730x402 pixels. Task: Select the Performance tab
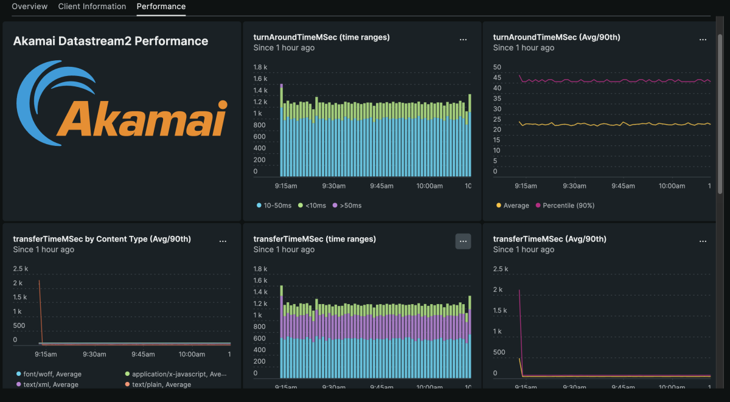[161, 7]
